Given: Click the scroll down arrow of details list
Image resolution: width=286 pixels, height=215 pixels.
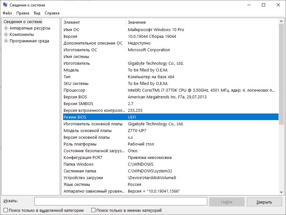Looking at the screenshot, I should pyautogui.click(x=282, y=192).
